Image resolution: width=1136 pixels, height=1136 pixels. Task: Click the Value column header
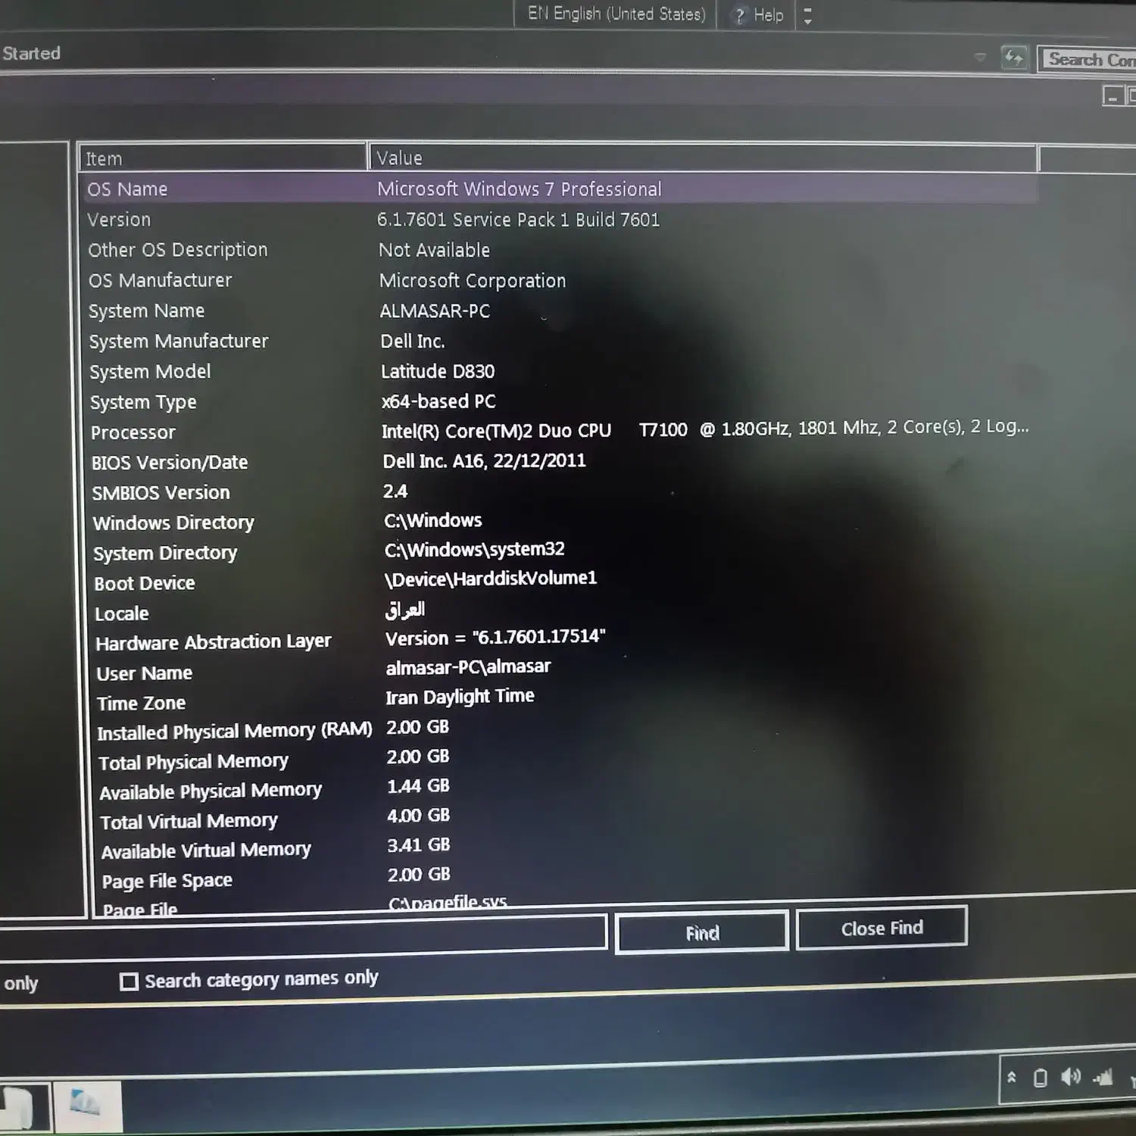tap(702, 158)
